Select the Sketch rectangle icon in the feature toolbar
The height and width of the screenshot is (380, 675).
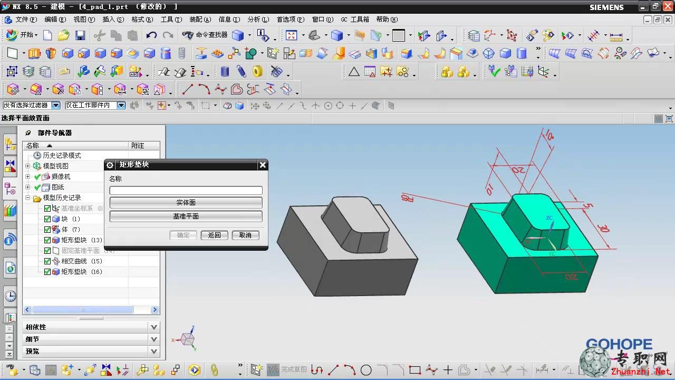pos(13,53)
